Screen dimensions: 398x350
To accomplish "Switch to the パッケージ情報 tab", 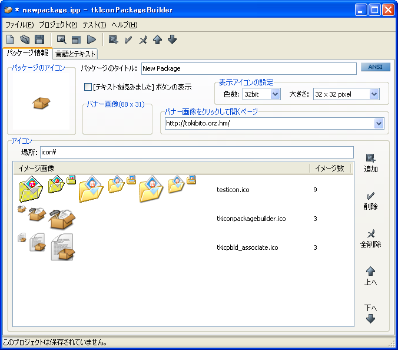I will (28, 53).
